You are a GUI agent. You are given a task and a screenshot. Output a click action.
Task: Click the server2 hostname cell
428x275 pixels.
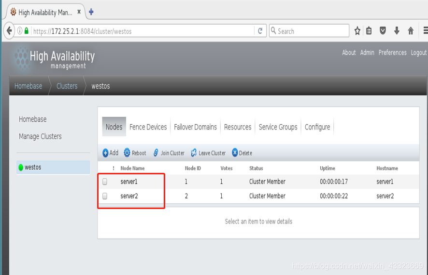pyautogui.click(x=385, y=196)
